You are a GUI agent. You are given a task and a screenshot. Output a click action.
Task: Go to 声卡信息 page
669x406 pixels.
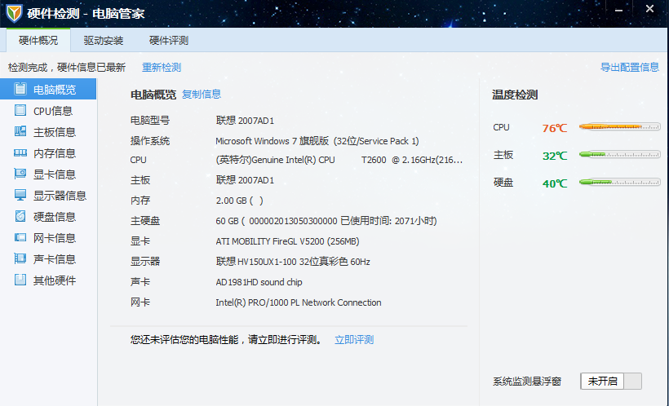(x=48, y=259)
